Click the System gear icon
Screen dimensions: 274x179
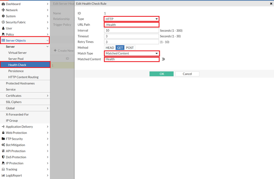pyautogui.click(x=3, y=16)
